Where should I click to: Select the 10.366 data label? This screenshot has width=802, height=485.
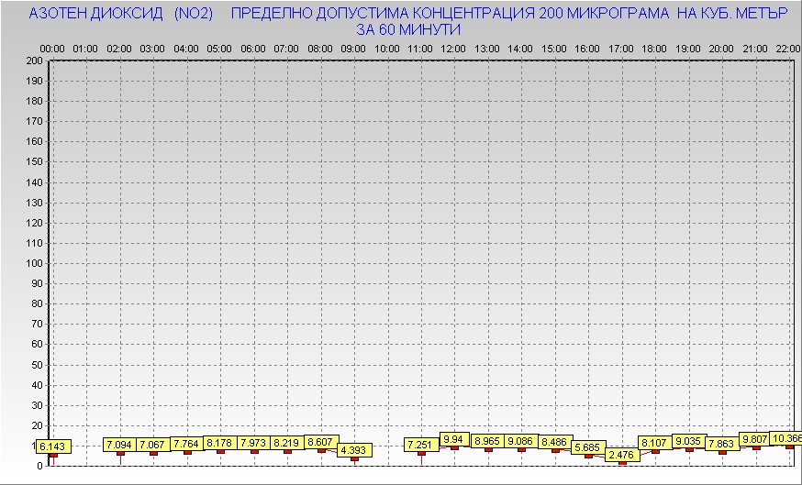[x=785, y=439]
